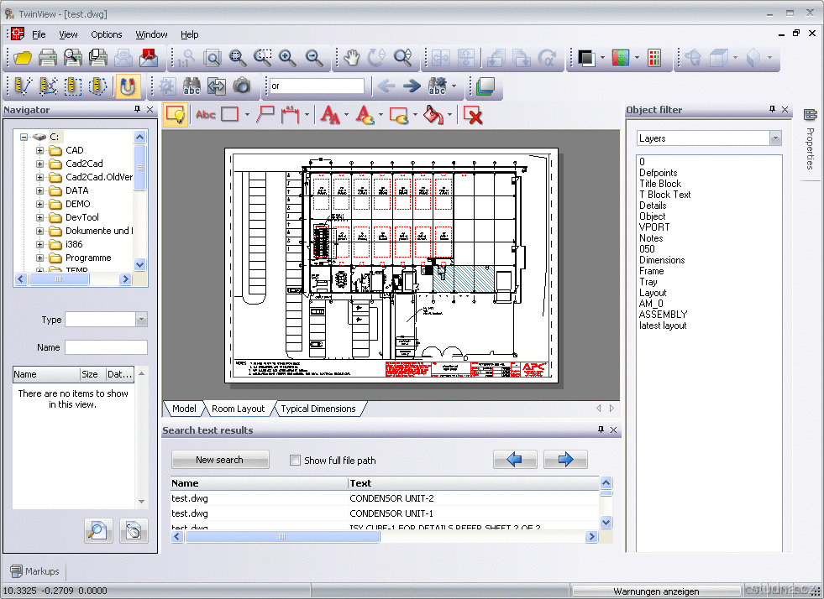Click the black background color swatch
The image size is (824, 599).
(x=586, y=58)
